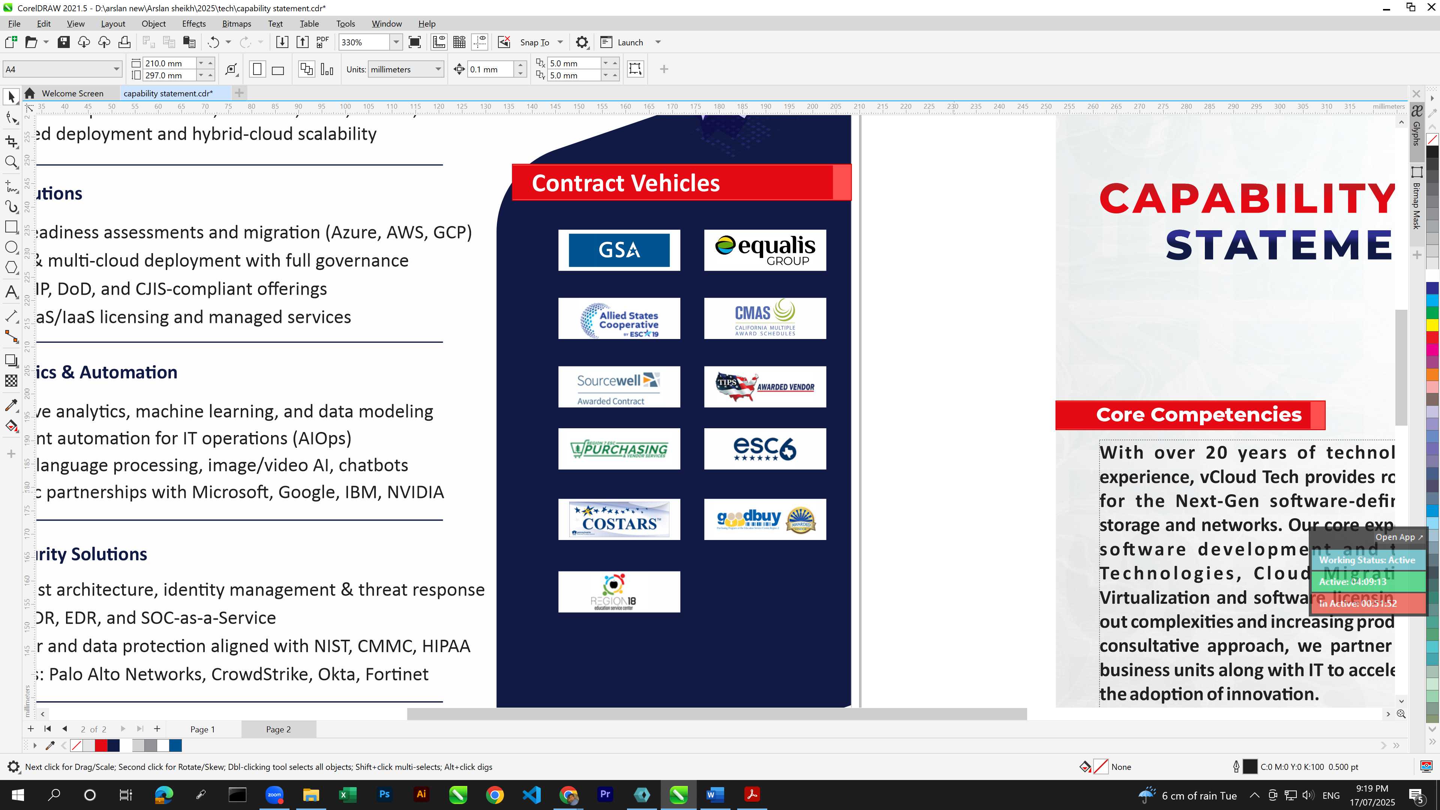Switch to the Welcome Screen tab

tap(72, 93)
